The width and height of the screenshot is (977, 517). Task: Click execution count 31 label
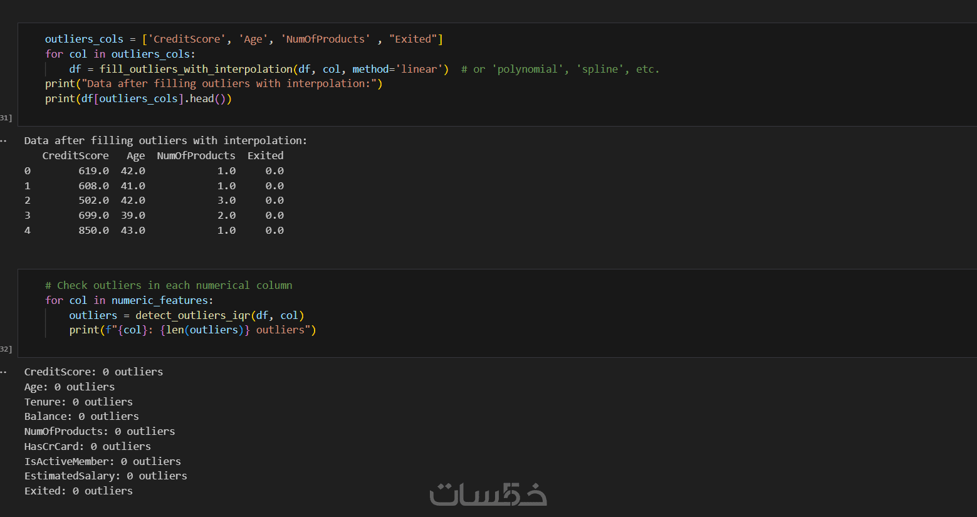tap(6, 118)
